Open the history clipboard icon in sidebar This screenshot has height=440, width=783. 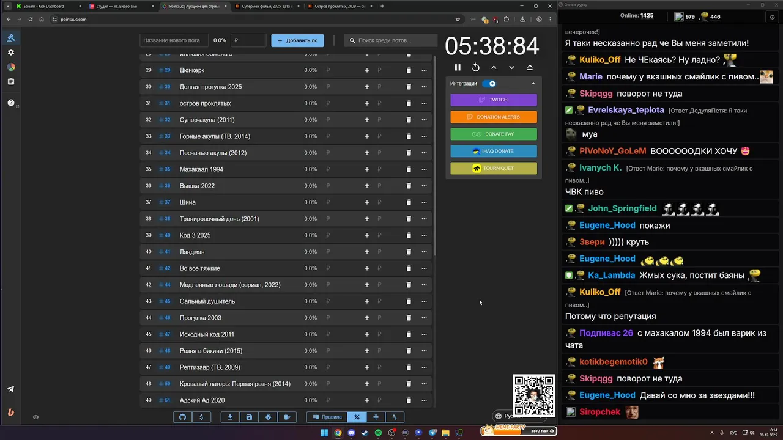pyautogui.click(x=11, y=81)
